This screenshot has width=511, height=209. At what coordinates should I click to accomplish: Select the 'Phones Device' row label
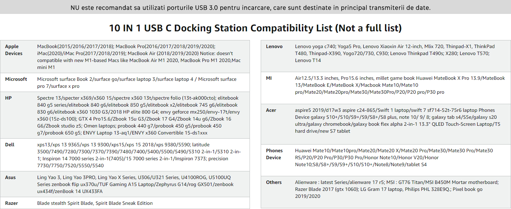coord(274,154)
